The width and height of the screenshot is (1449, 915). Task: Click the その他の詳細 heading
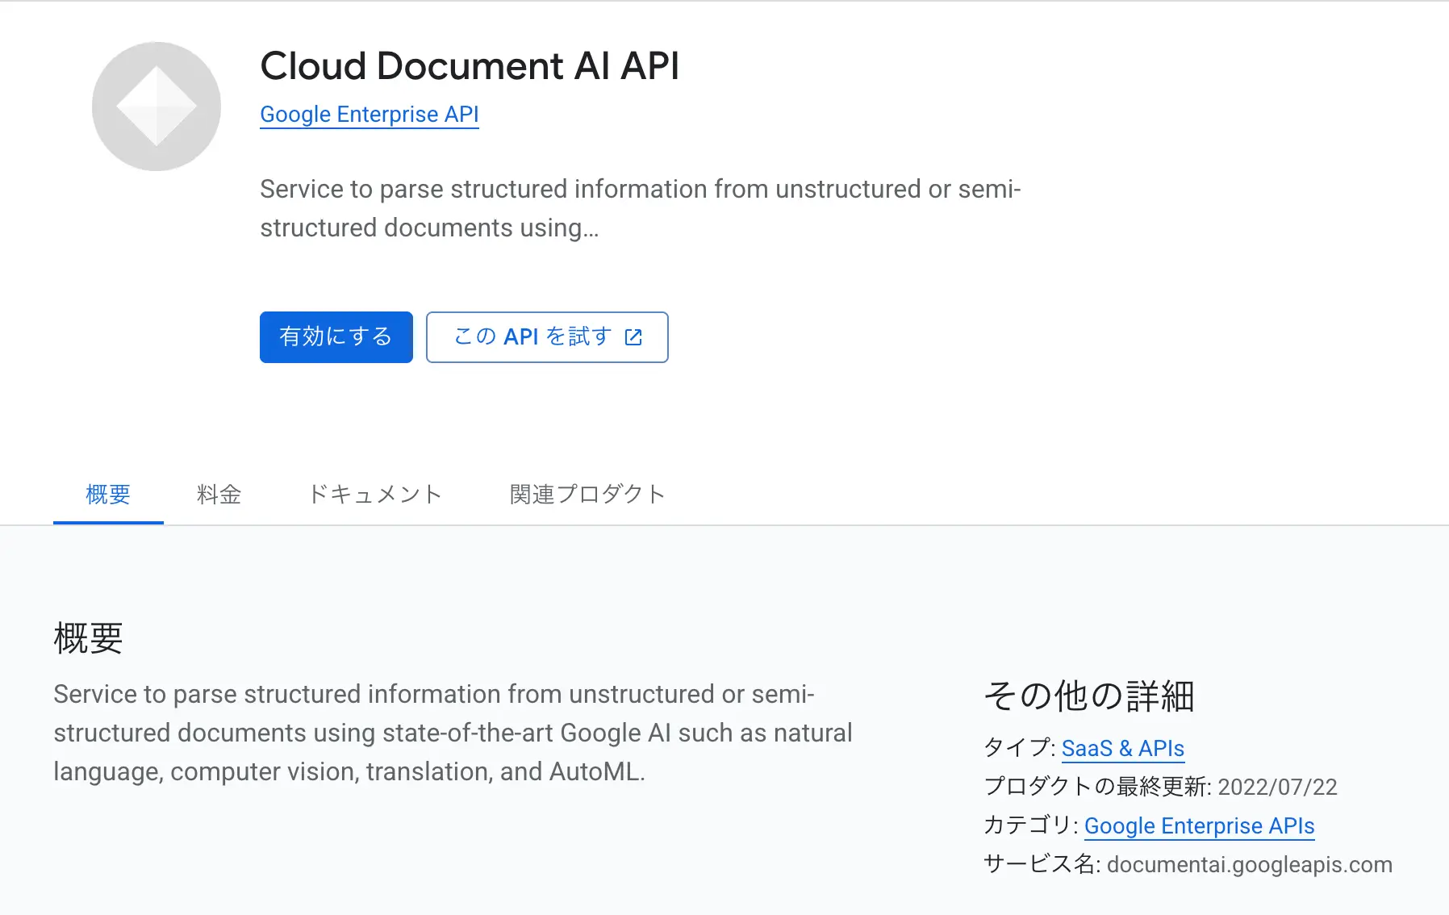(1088, 696)
